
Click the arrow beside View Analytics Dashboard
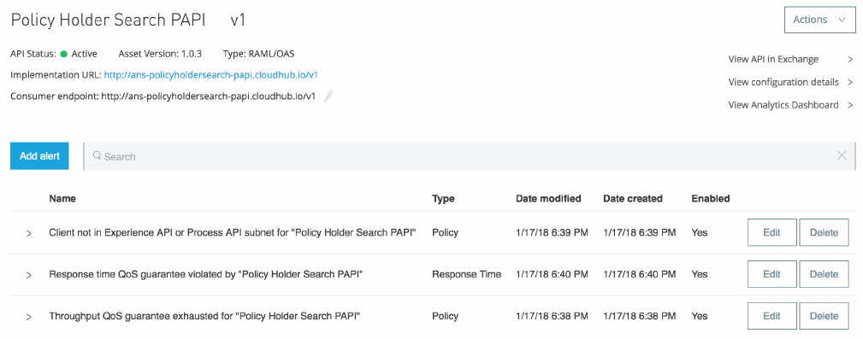[850, 105]
